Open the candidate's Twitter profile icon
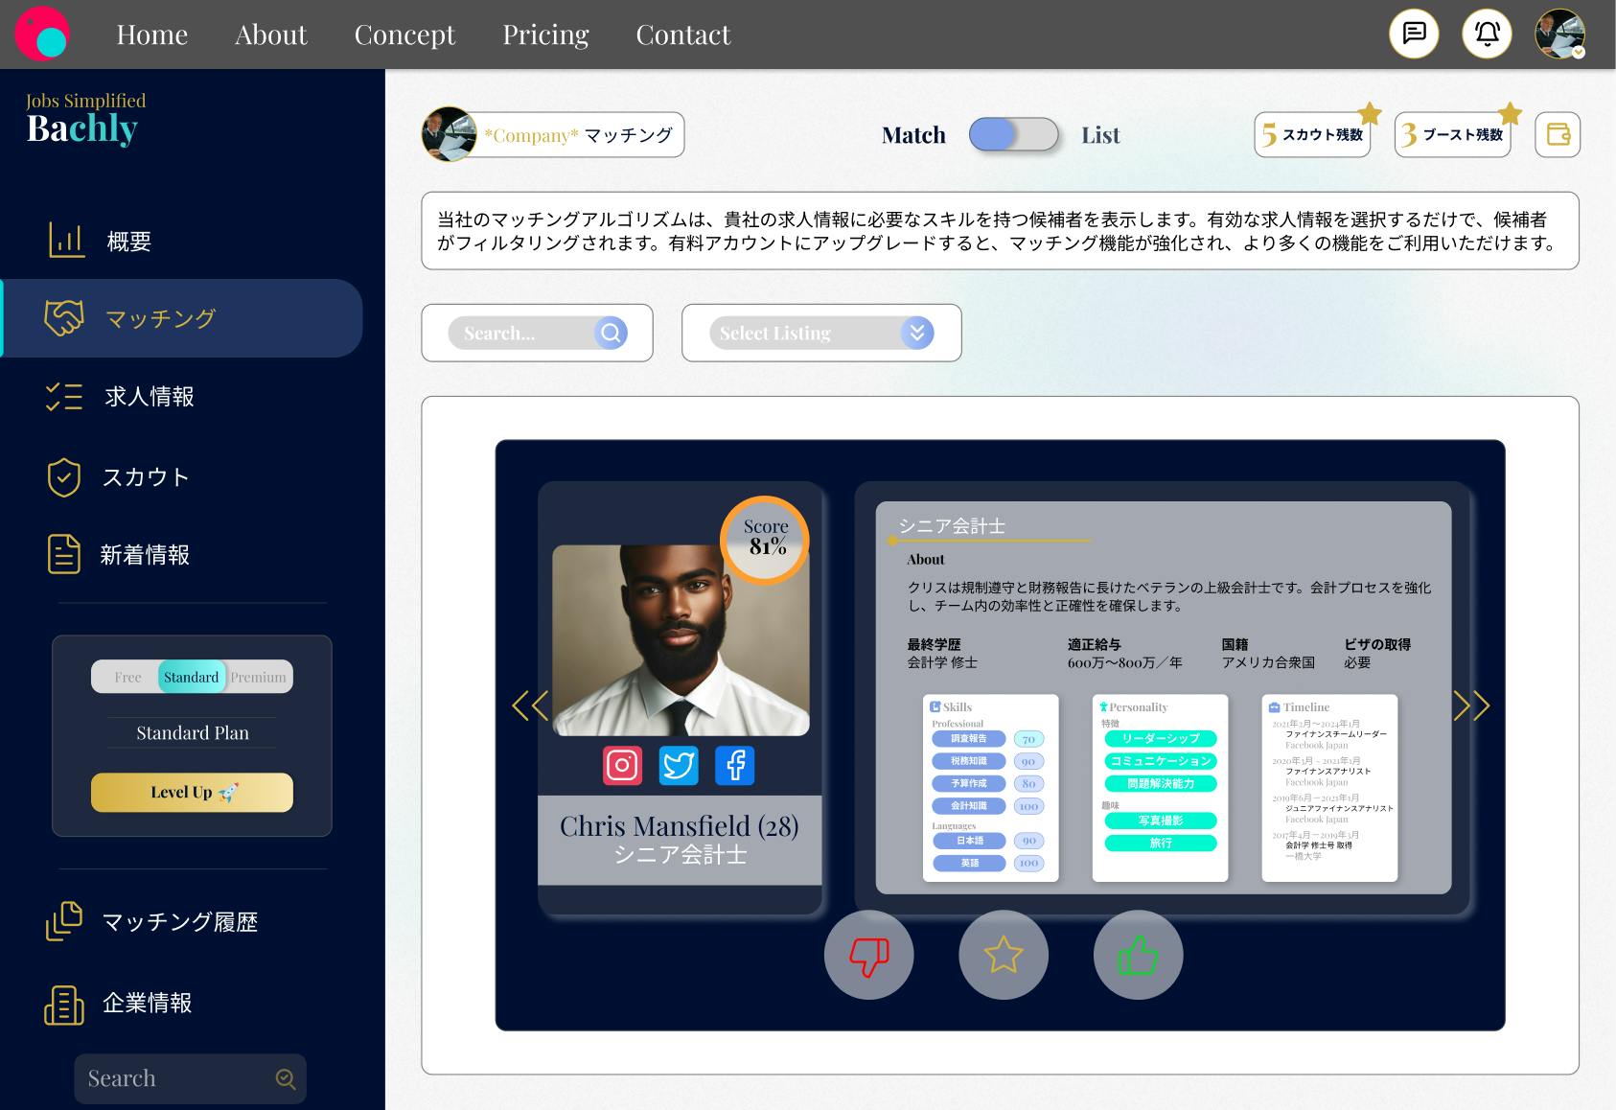The height and width of the screenshot is (1110, 1616). tap(679, 765)
